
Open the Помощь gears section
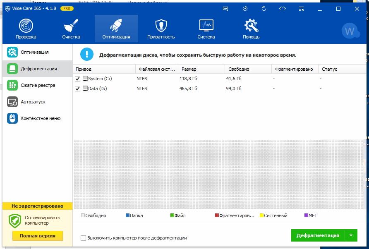251,29
